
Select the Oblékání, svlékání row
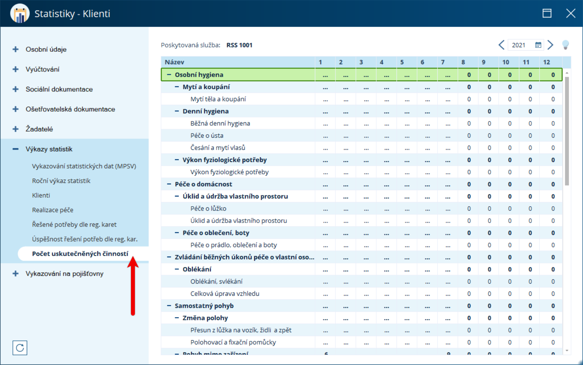coord(361,281)
